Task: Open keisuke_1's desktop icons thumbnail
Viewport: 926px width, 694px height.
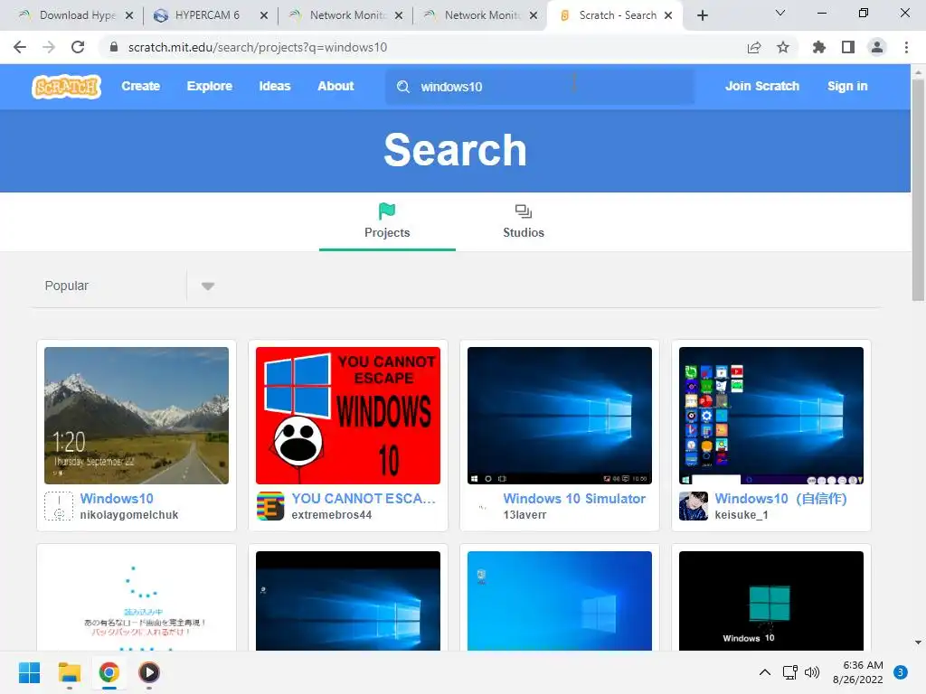Action: 771,416
